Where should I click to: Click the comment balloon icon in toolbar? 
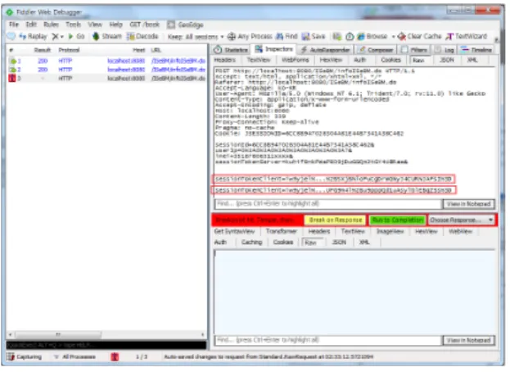11,36
